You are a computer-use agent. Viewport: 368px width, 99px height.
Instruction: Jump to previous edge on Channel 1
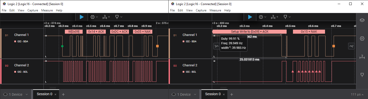(216, 46)
